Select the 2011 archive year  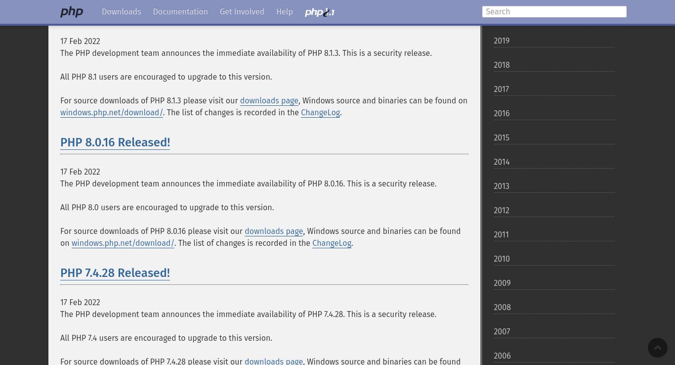(554, 235)
